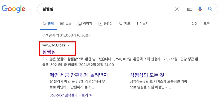Click the snippet starting 이미 많은 분들이 삼쩜삼으로
This screenshot has height=102, width=223.
(x=121, y=62)
